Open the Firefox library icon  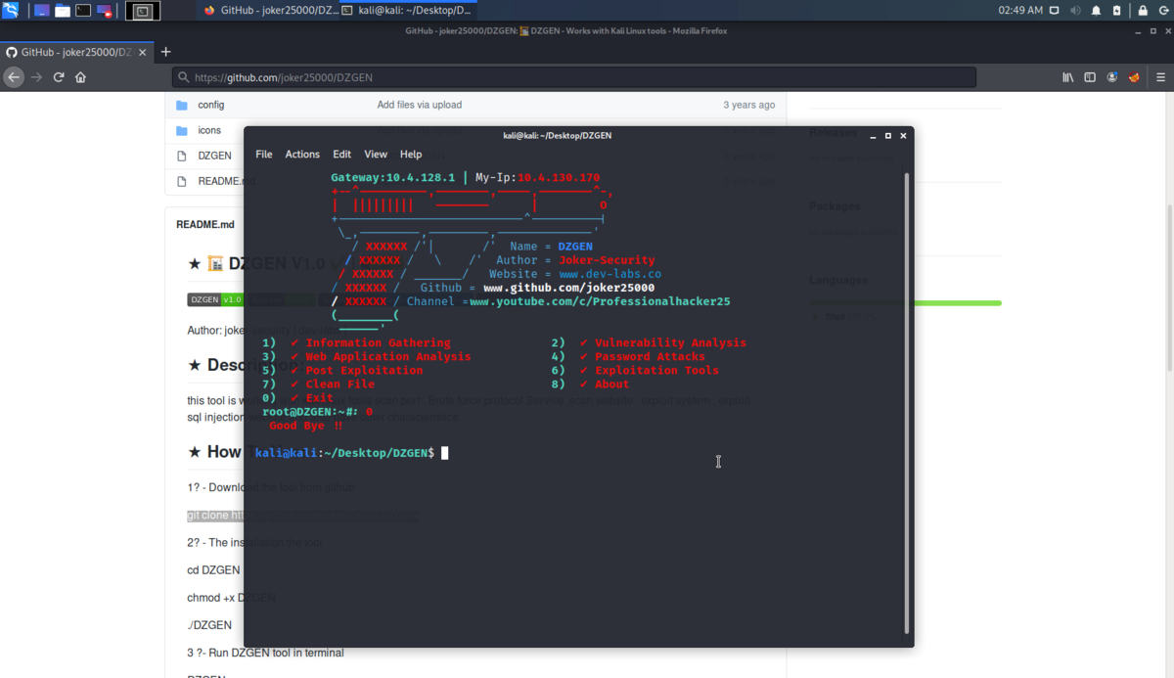tap(1068, 77)
